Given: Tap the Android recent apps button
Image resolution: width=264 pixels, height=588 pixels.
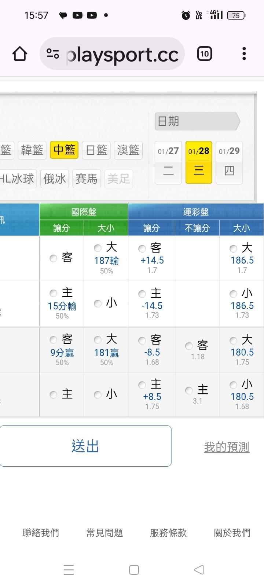Looking at the screenshot, I should [x=69, y=570].
